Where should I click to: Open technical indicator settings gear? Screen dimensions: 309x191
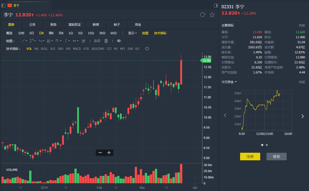[x=147, y=49]
